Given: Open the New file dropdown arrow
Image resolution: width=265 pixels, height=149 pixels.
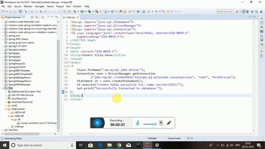Looking at the screenshot, I should click(x=7, y=12).
